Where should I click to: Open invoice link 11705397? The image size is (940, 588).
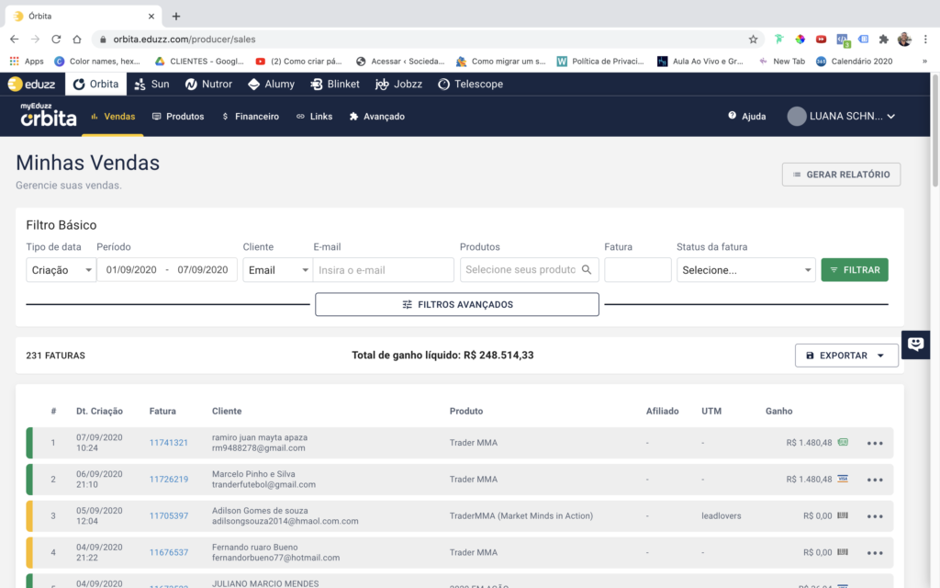point(169,516)
